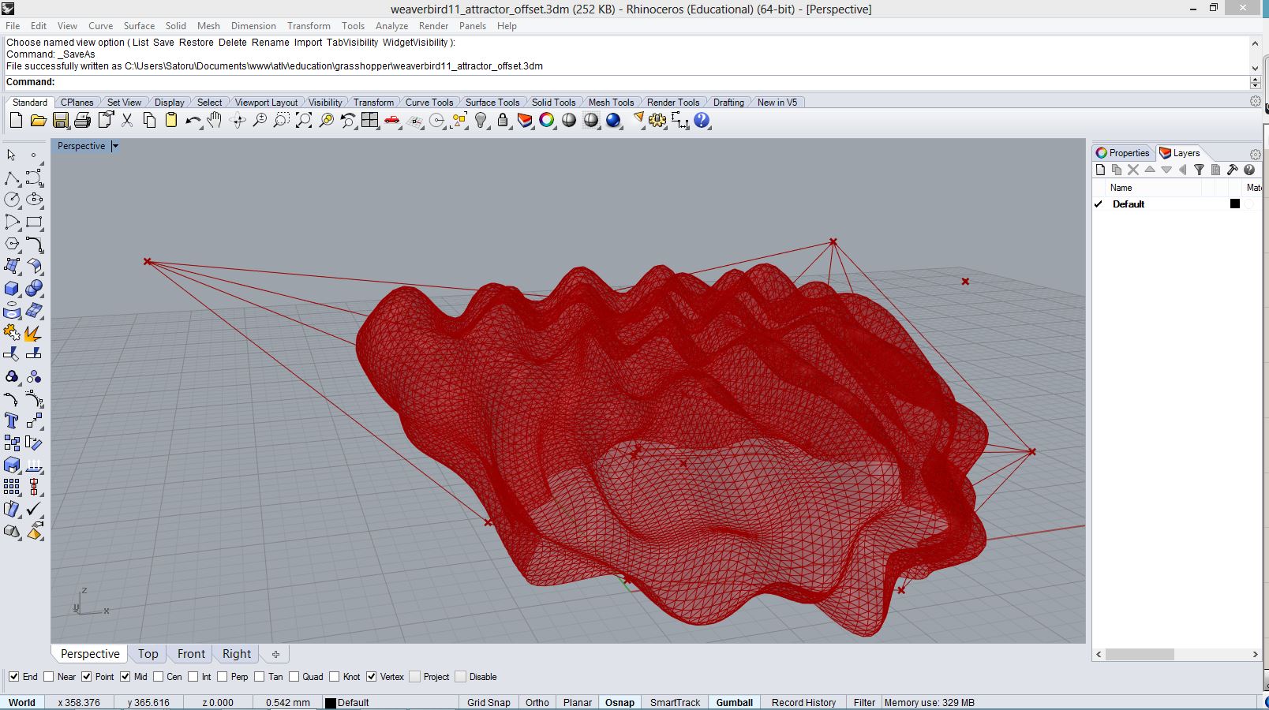The height and width of the screenshot is (710, 1269).
Task: Click the Lock objects padlock icon
Action: pos(503,121)
